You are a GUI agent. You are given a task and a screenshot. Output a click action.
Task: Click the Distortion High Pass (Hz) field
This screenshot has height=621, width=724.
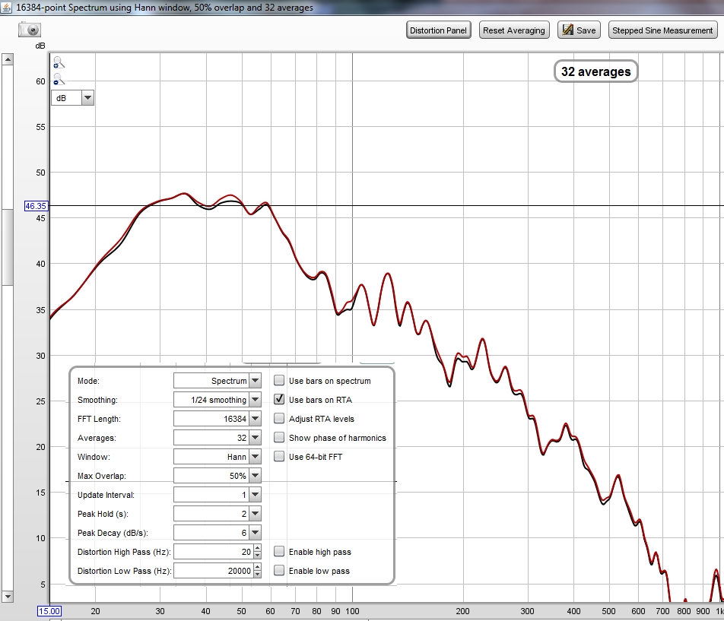(x=213, y=552)
